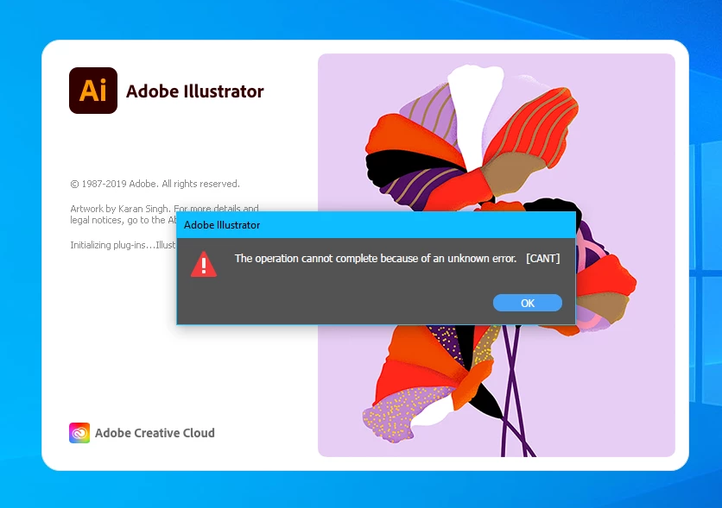Screen dimensions: 722x508
Task: Click the Ai Illustrator logo icon
Action: [93, 91]
